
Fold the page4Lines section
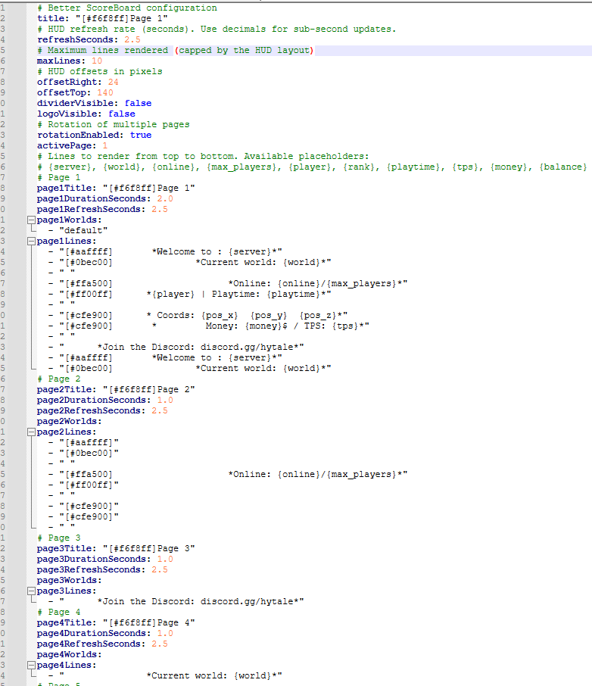(31, 665)
